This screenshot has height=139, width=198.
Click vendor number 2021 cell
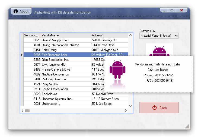coord(32,104)
